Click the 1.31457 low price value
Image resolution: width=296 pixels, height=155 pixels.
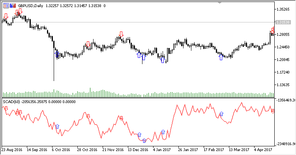click(x=81, y=6)
